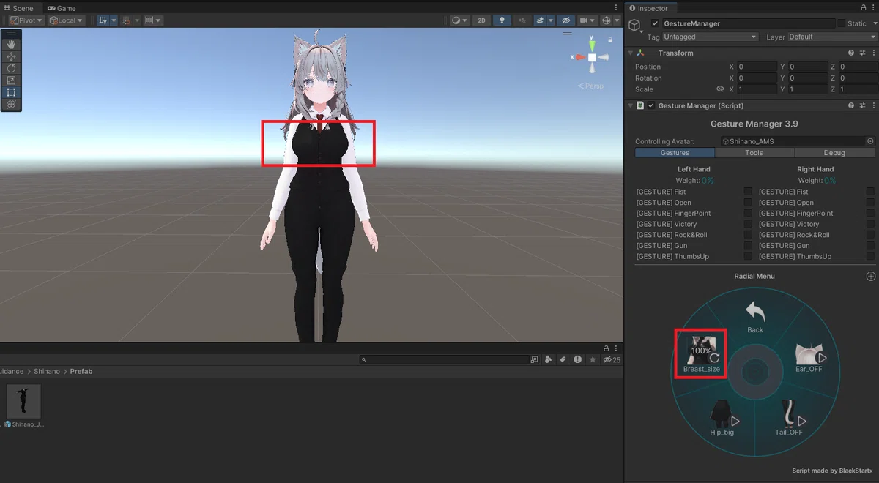Click Rotation Y field

tap(807, 78)
